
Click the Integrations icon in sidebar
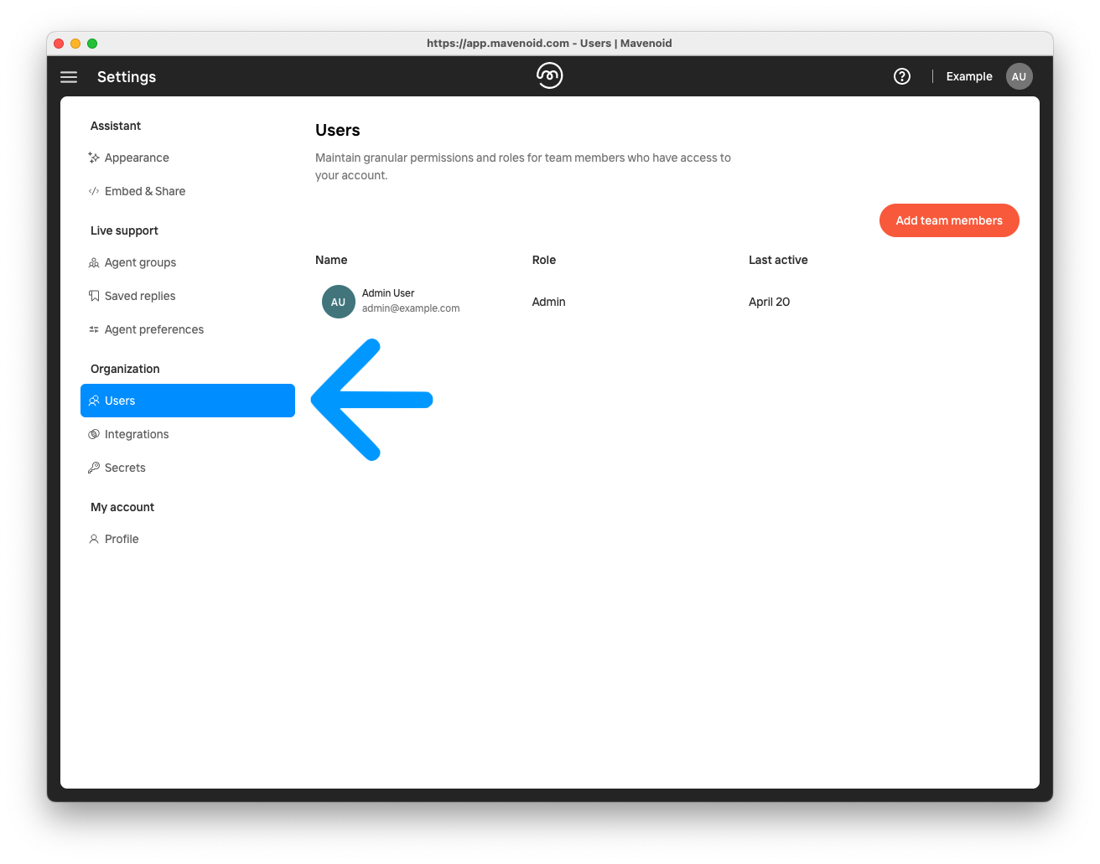click(94, 434)
